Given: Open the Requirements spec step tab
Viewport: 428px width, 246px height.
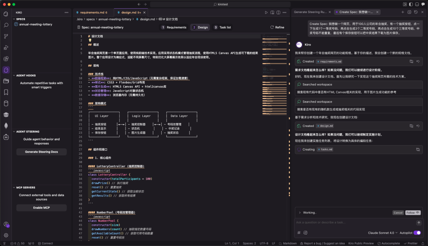Looking at the screenshot, I should pyautogui.click(x=174, y=27).
